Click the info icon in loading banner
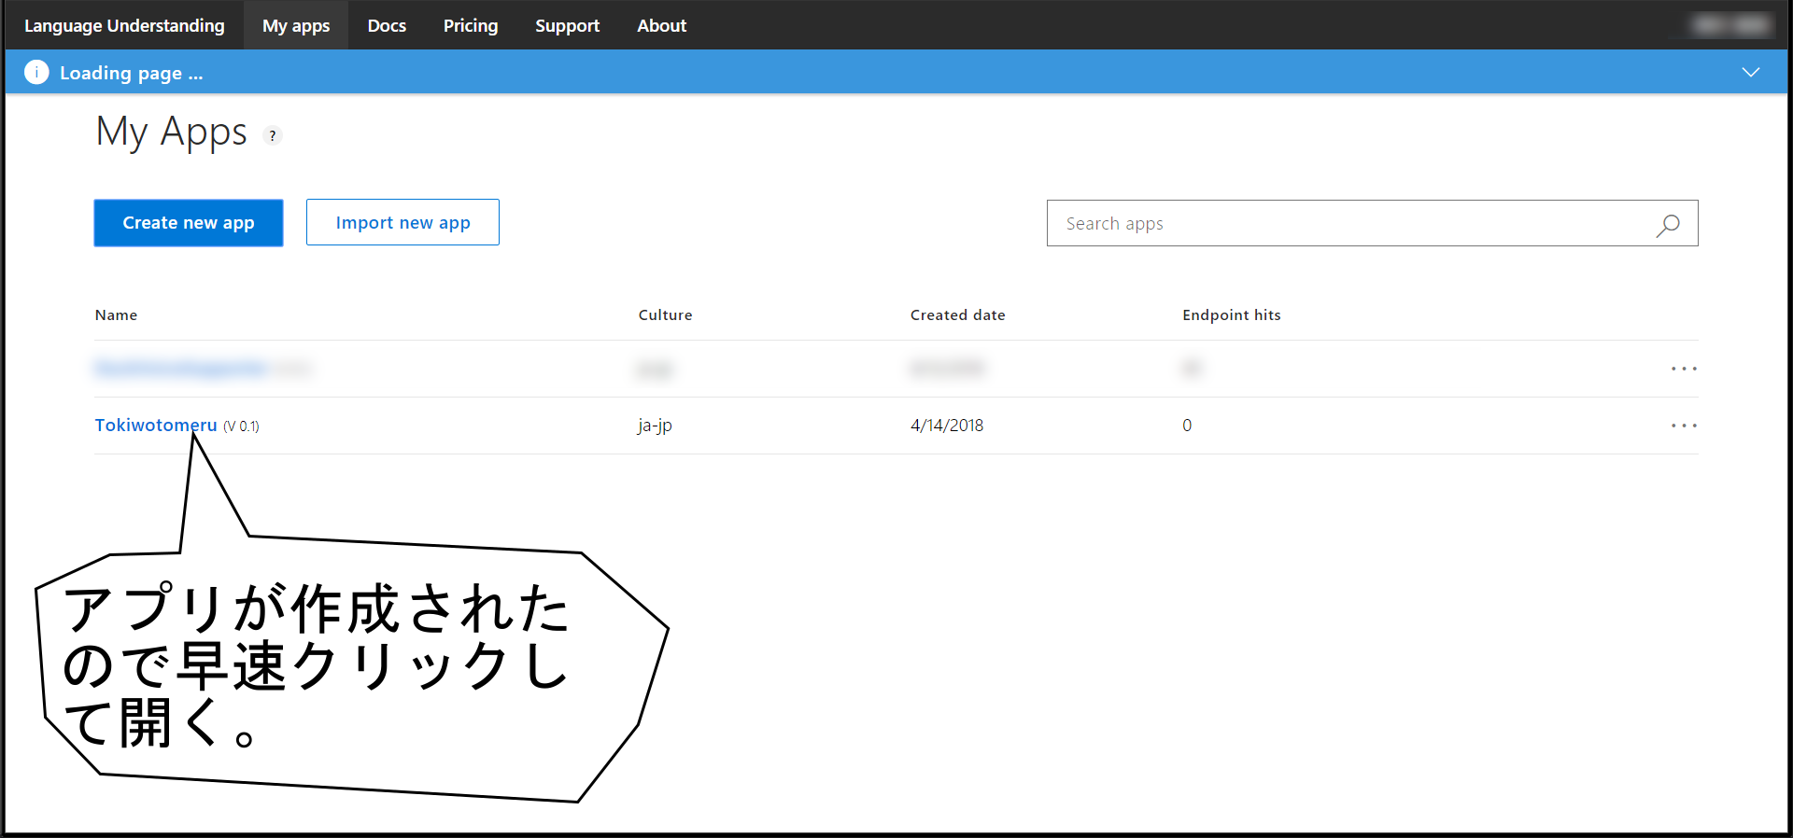Screen dimensions: 1793x838 point(36,72)
